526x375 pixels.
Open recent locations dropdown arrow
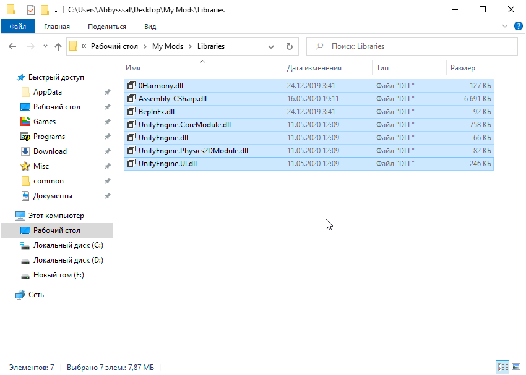tap(45, 46)
